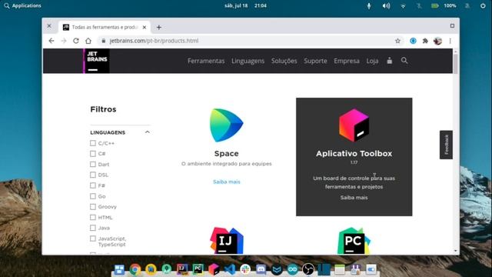Click the browser home icon
492x277 pixels.
coord(88,41)
